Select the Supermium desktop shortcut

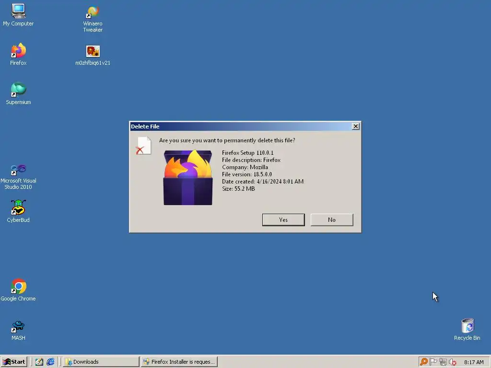(x=18, y=93)
